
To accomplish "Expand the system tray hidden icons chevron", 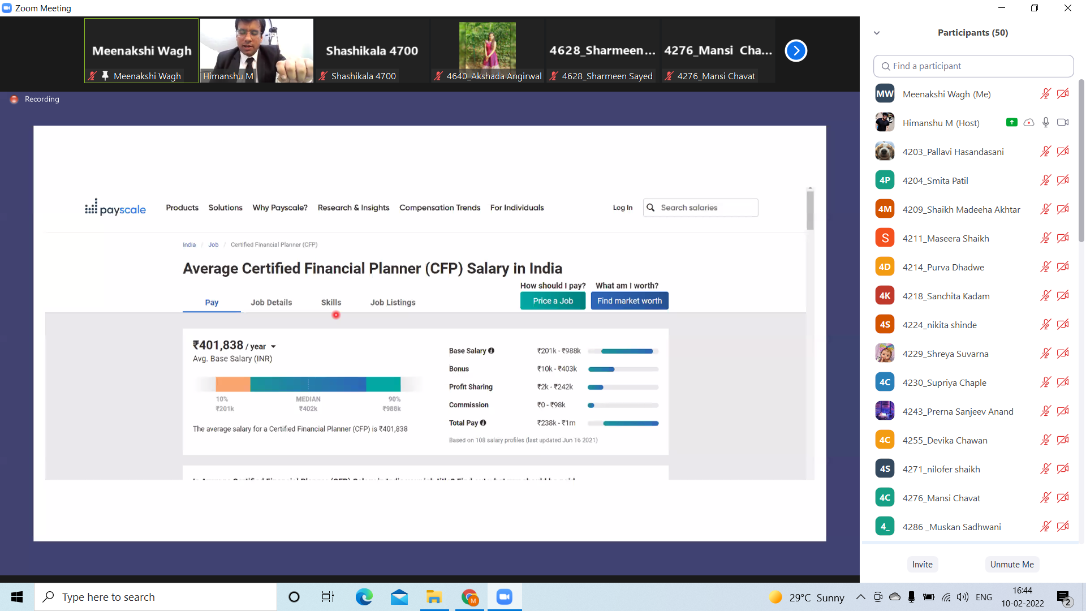I will click(x=860, y=597).
